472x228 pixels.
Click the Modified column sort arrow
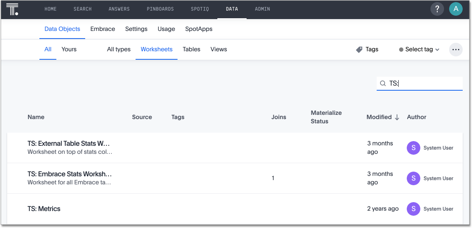point(397,117)
